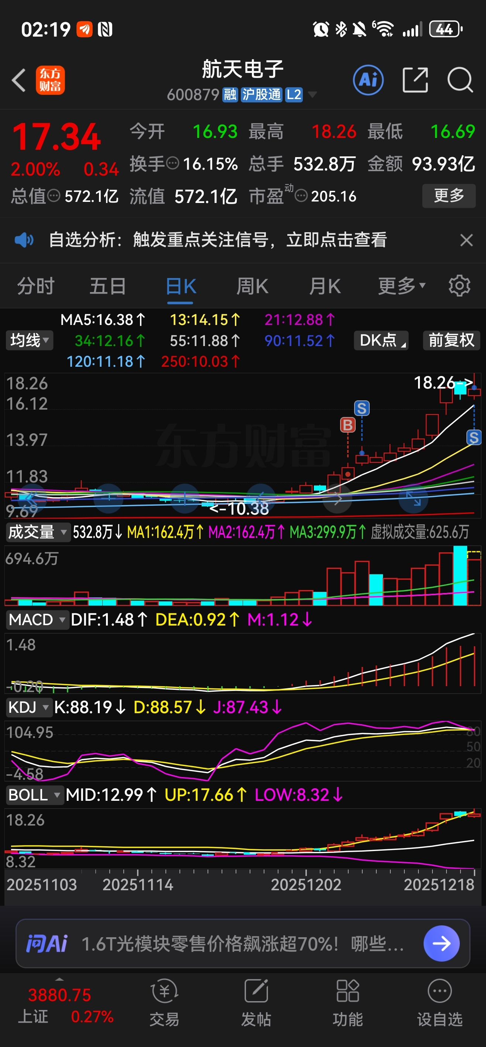Tap the 250:10.03 moving average value
486x1047 pixels.
coord(201,361)
